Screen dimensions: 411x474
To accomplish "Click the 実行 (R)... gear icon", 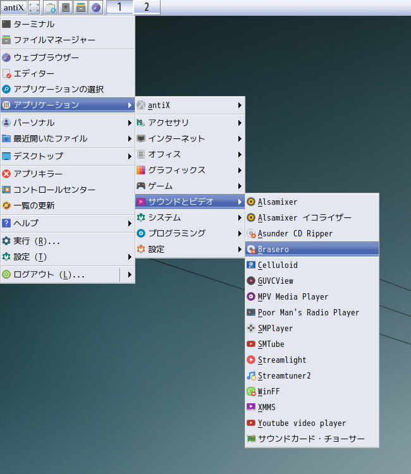I will 6,241.
